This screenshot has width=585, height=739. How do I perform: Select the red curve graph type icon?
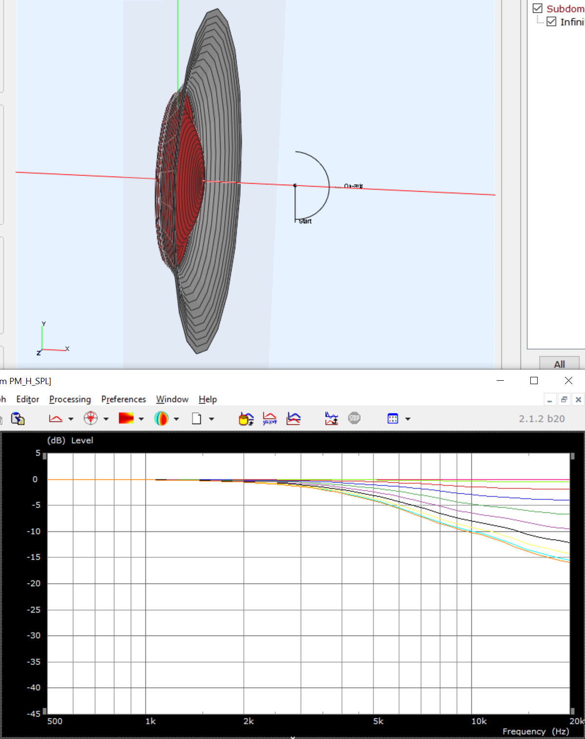[x=56, y=419]
